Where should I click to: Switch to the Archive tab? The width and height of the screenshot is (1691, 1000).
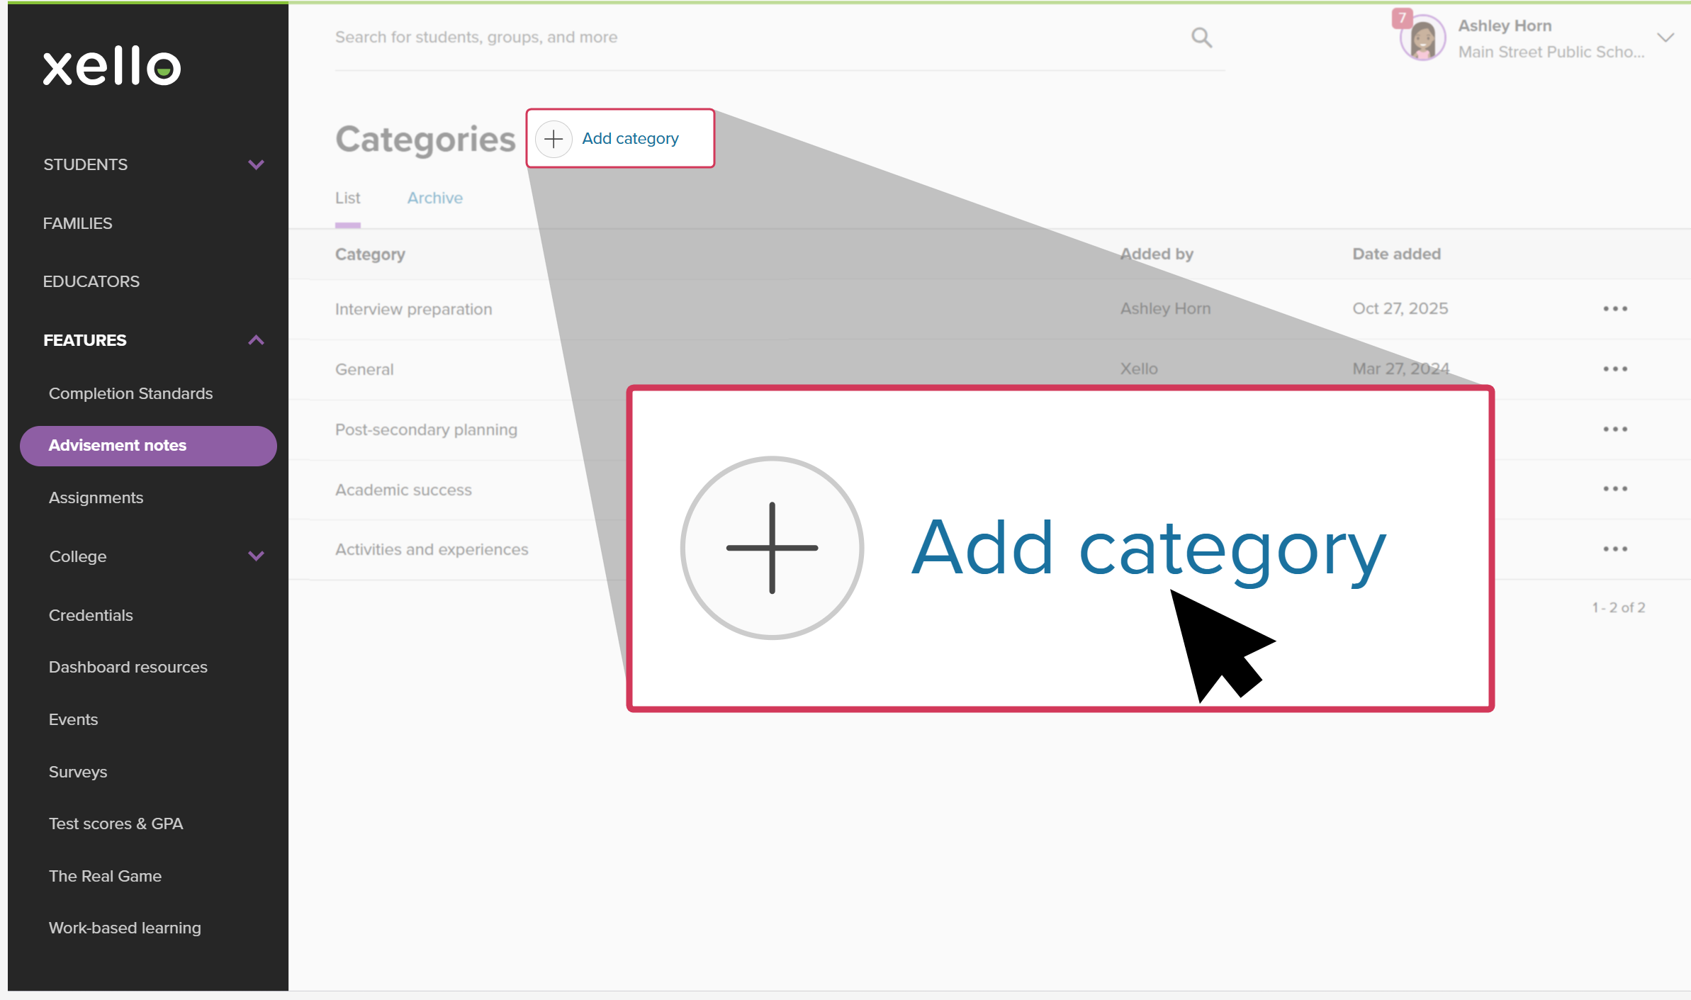coord(434,198)
